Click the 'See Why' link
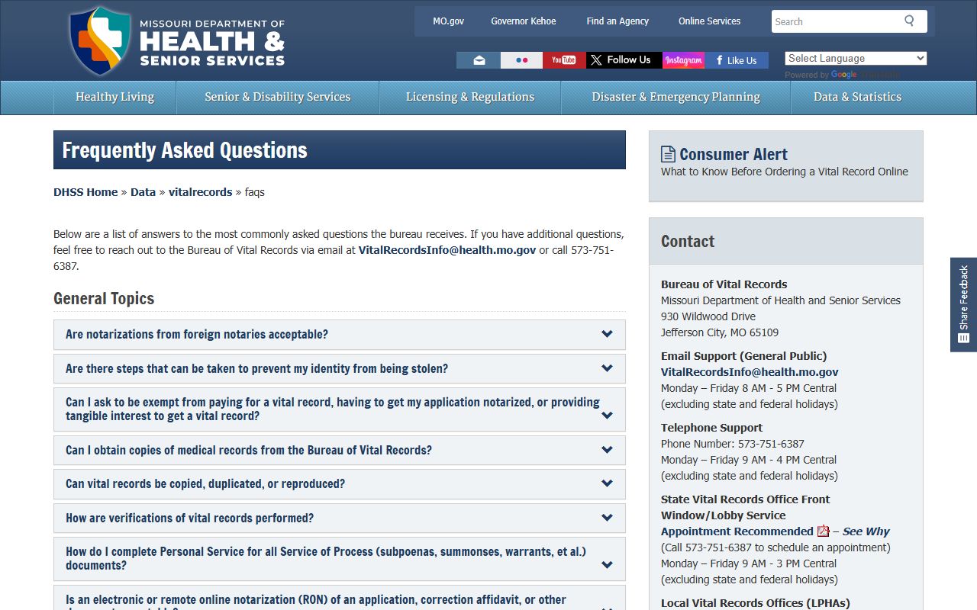977x610 pixels. 866,531
